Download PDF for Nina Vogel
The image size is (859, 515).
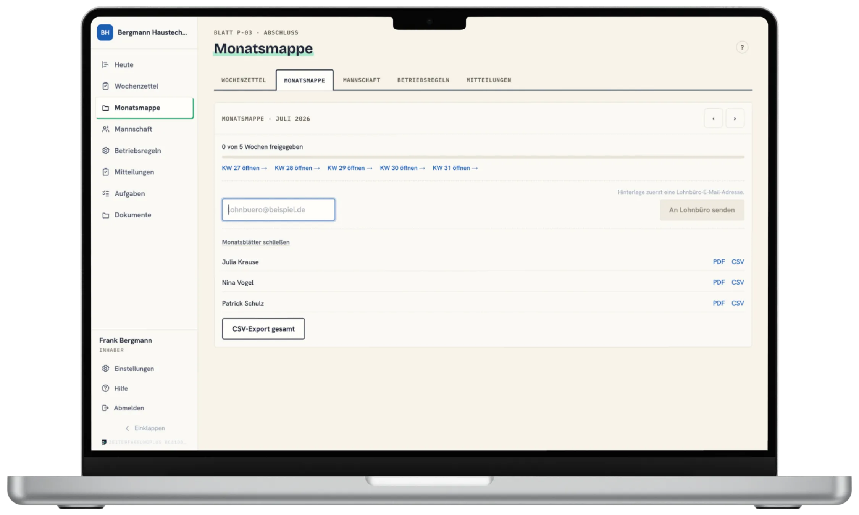click(719, 282)
